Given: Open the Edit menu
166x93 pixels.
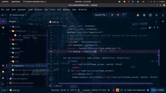Looking at the screenshot, I should point(8,10).
